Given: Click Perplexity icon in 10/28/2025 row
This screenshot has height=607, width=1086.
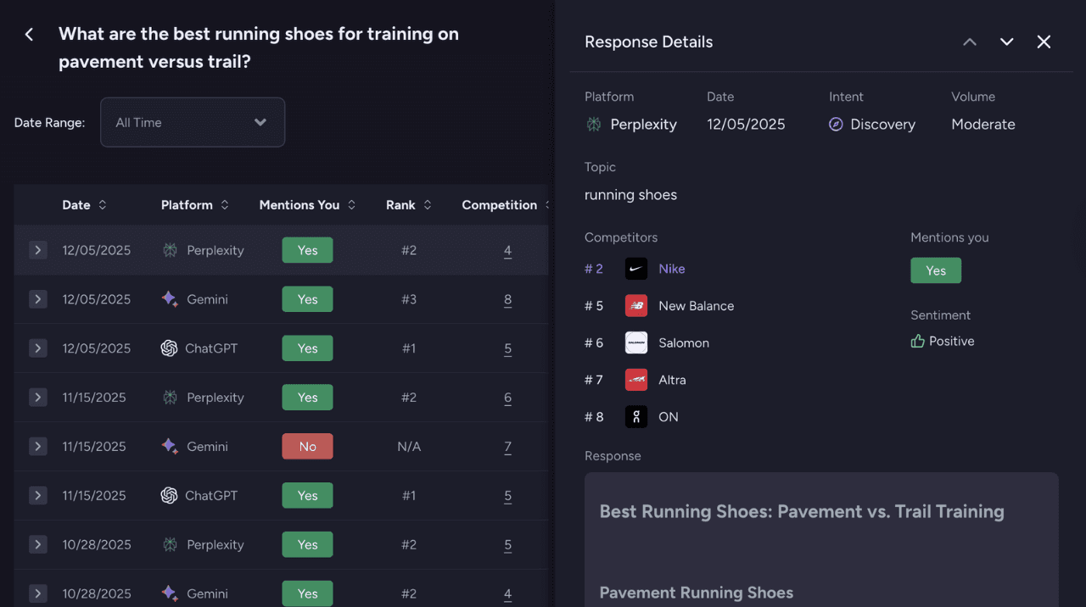Looking at the screenshot, I should (170, 544).
